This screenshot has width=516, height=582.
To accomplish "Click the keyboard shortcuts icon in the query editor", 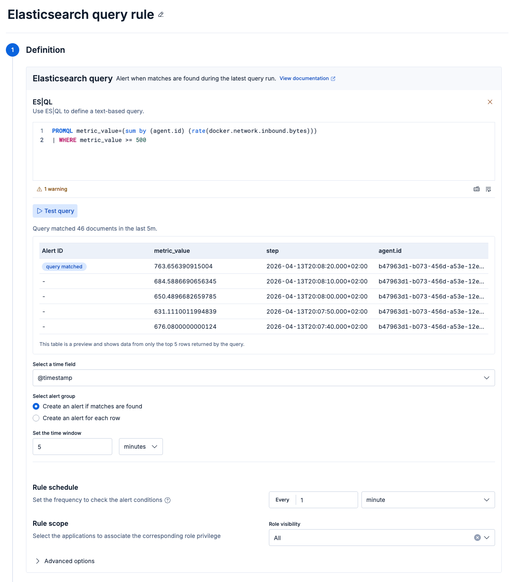I will [x=477, y=189].
